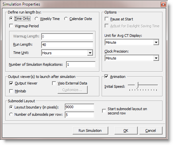Focus the Number of Simulation Replications field

coord(81,64)
